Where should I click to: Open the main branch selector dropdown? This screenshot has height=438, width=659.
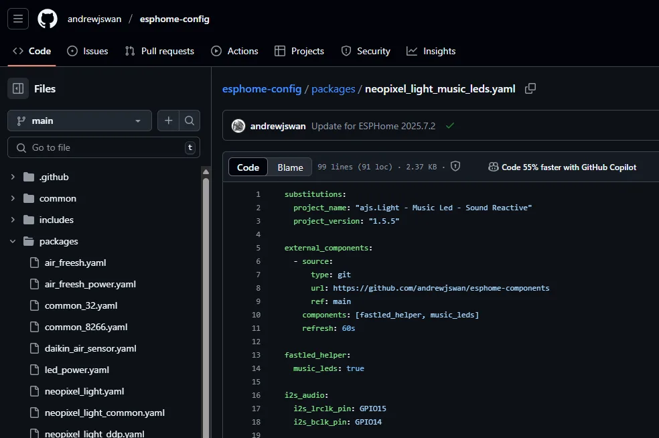pos(80,121)
